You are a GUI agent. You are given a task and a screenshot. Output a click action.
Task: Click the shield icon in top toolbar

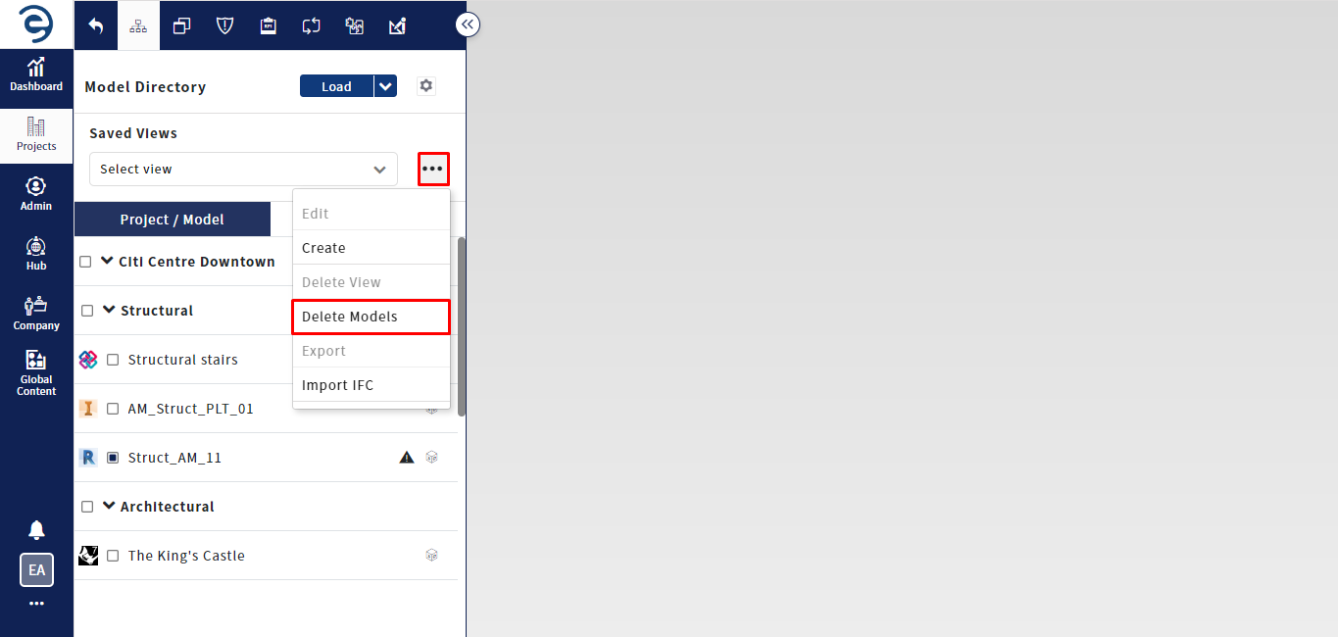coord(224,26)
